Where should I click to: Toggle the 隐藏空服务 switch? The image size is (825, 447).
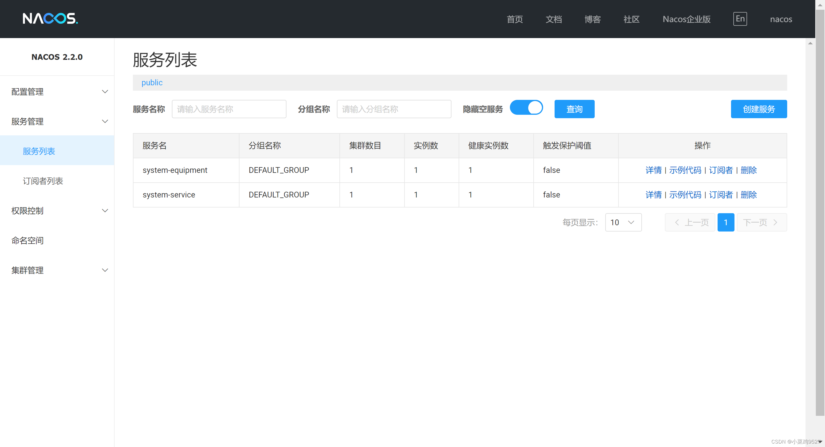pyautogui.click(x=526, y=108)
